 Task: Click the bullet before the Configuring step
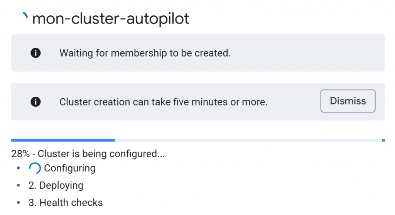tap(18, 168)
